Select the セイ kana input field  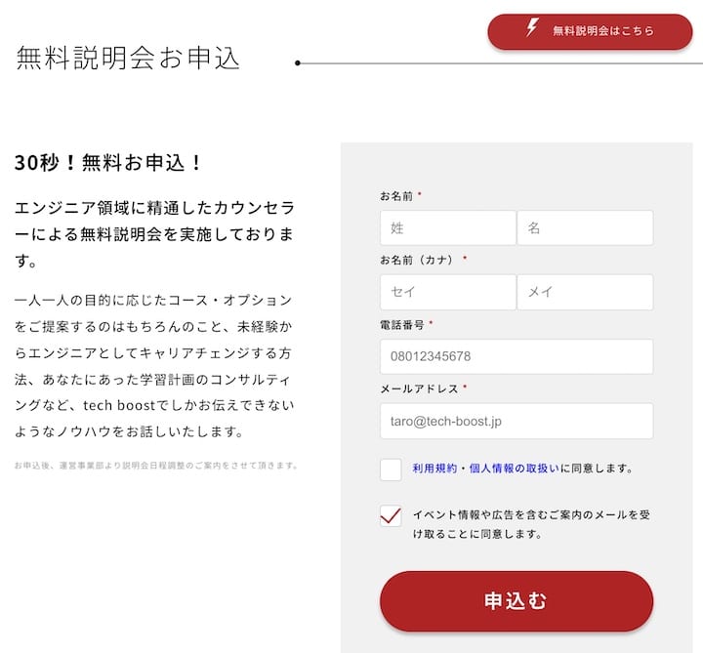(448, 292)
